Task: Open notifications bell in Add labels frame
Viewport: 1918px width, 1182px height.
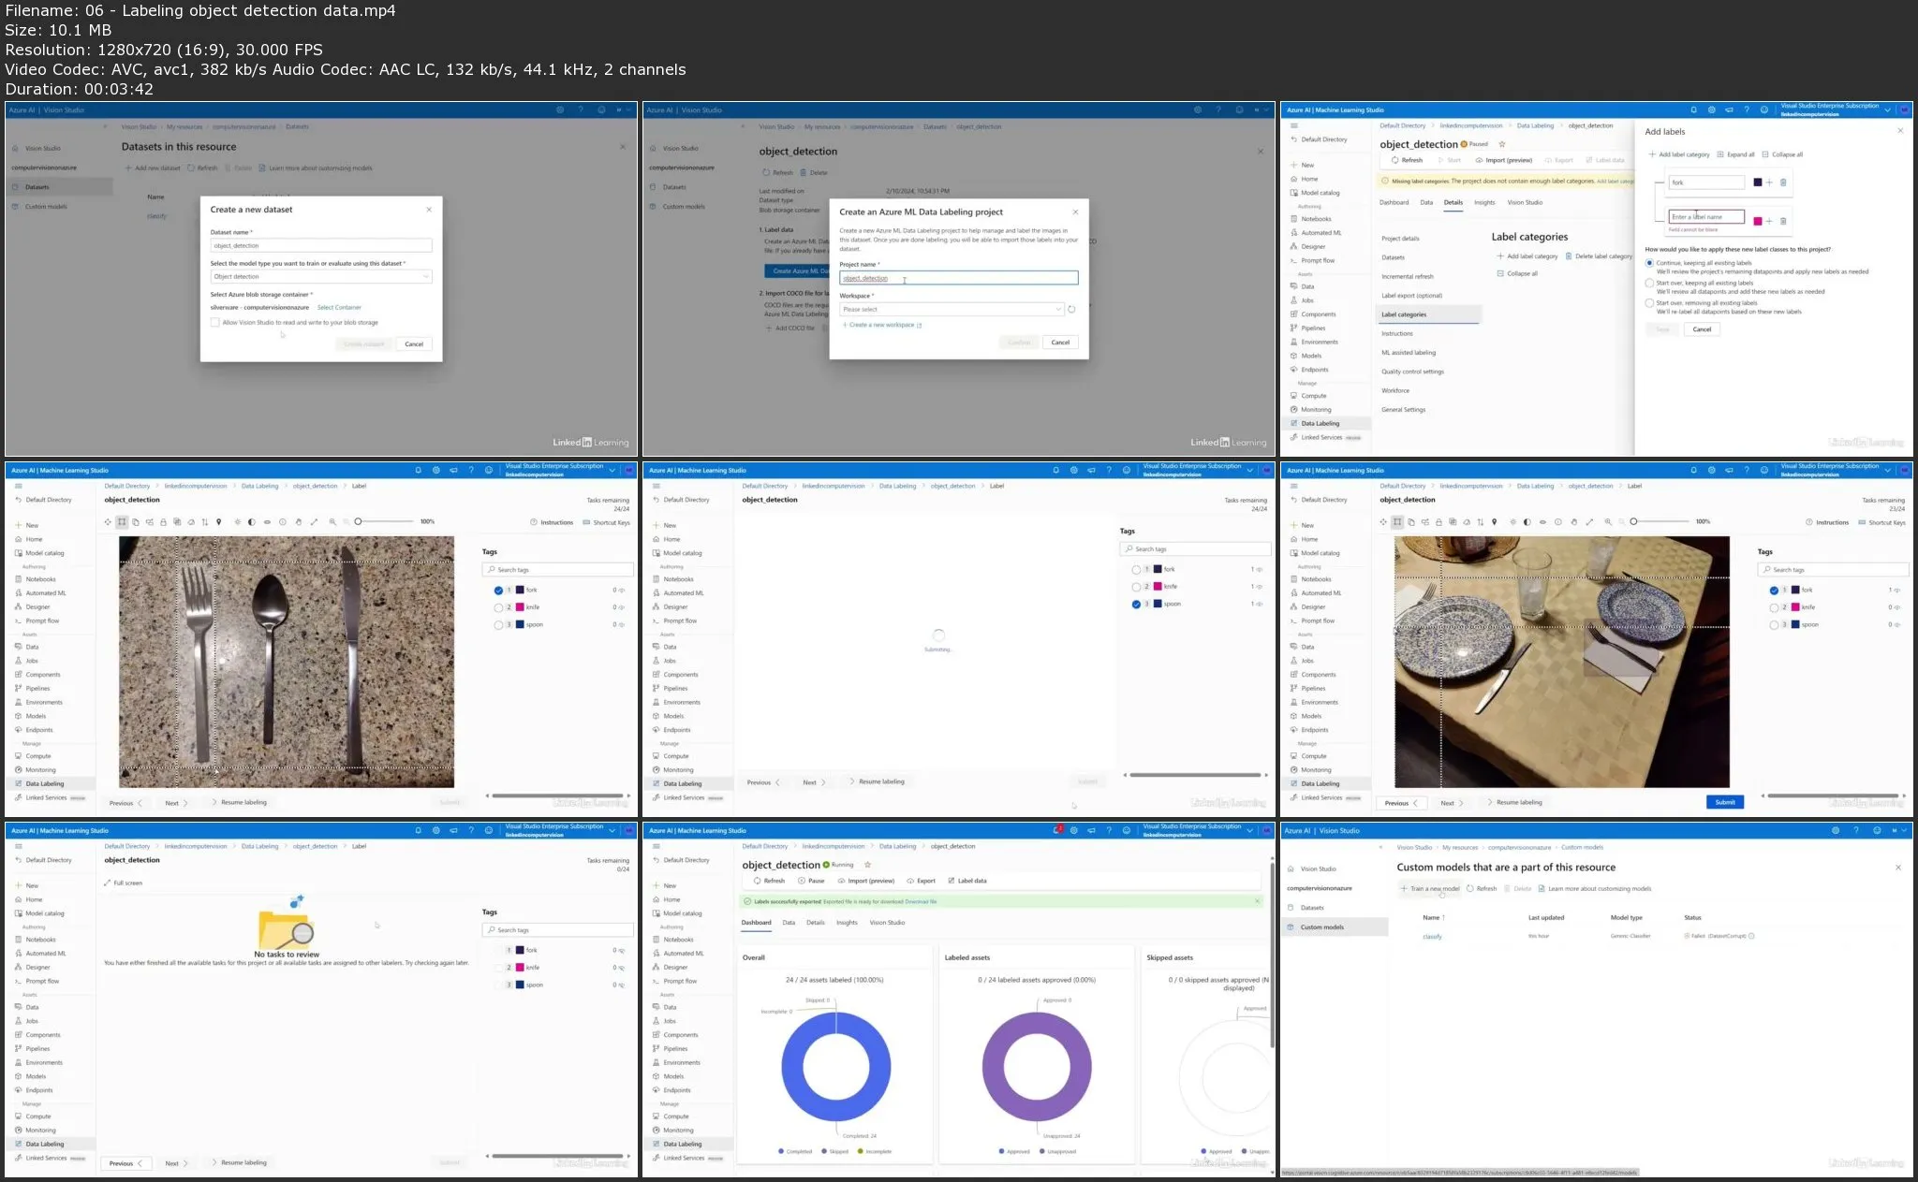Action: tap(1693, 109)
